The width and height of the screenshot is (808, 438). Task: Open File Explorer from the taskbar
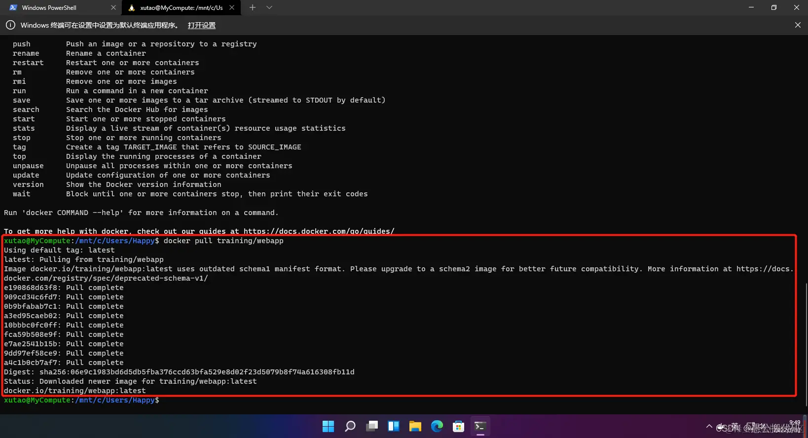pos(415,426)
